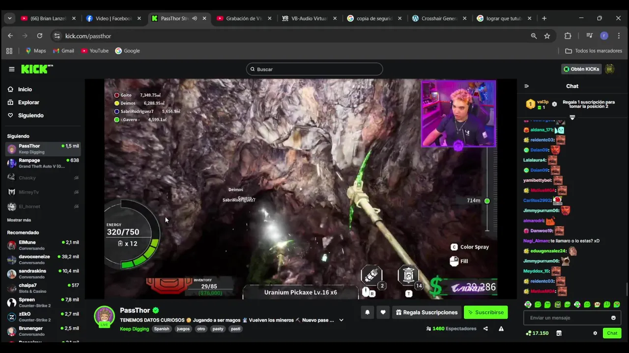Open the Keep Digging category link

(x=134, y=329)
